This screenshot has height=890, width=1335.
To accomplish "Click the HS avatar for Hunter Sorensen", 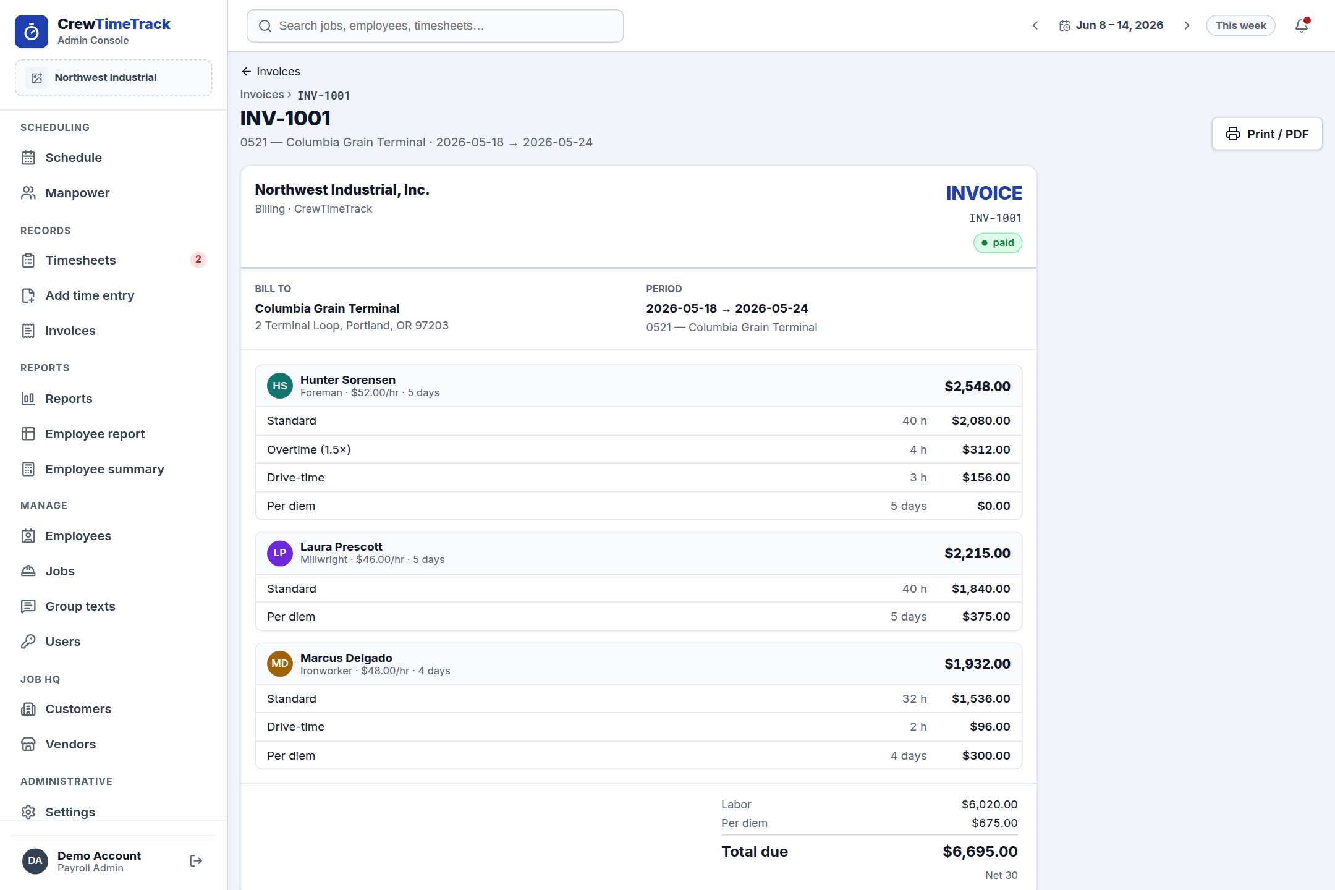I will point(280,386).
